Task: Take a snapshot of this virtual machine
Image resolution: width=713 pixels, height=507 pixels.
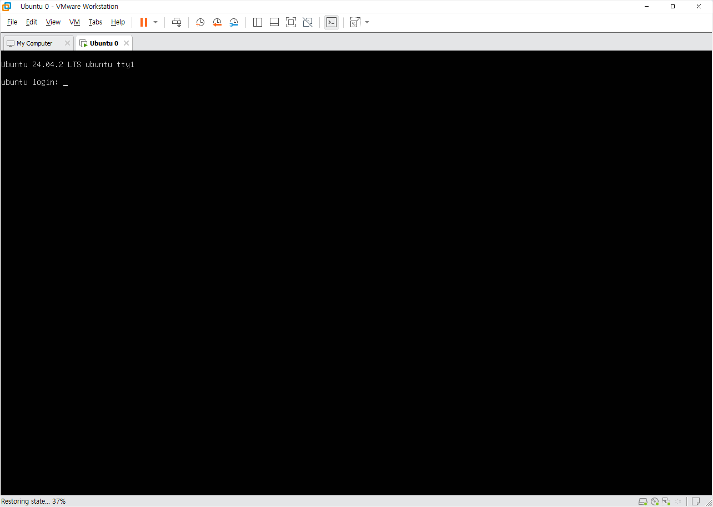Action: [200, 22]
